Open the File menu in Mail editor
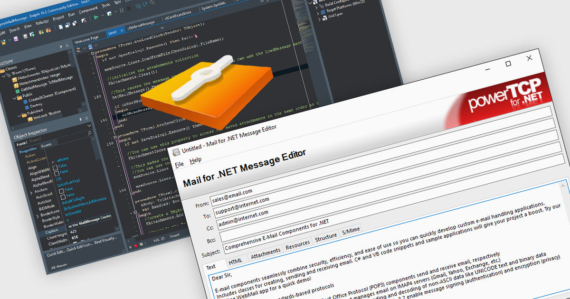This screenshot has height=299, width=570. (x=179, y=164)
